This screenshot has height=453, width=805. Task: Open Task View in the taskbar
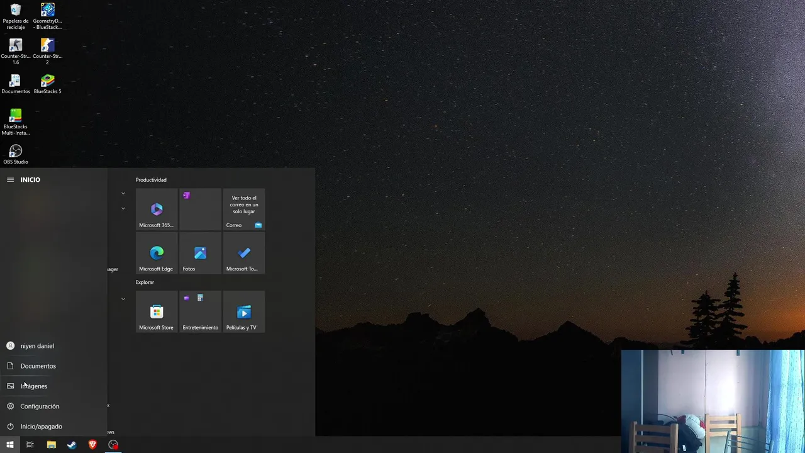(30, 445)
